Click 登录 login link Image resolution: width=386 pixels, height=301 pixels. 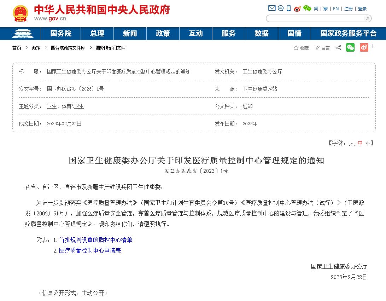pyautogui.click(x=362, y=9)
